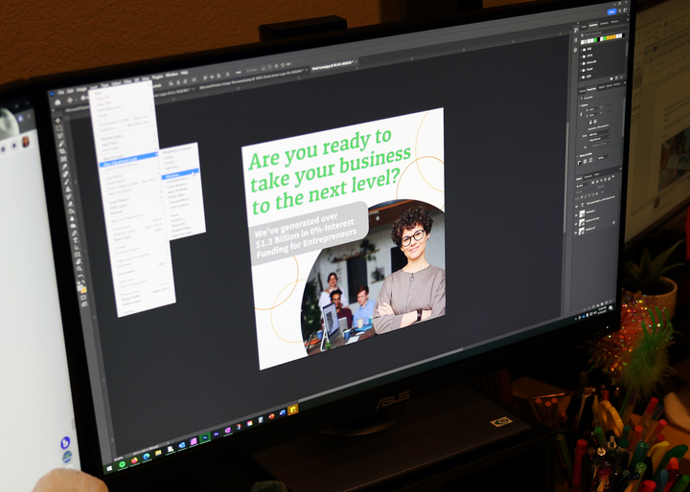Expand the RGB swatch folder
This screenshot has height=492, width=690.
(x=582, y=50)
